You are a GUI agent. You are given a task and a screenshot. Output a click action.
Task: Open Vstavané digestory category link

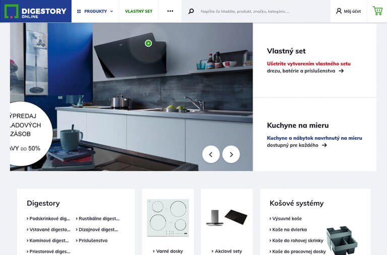click(x=48, y=230)
